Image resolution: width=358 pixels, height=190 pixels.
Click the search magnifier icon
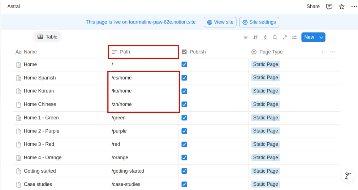275,38
